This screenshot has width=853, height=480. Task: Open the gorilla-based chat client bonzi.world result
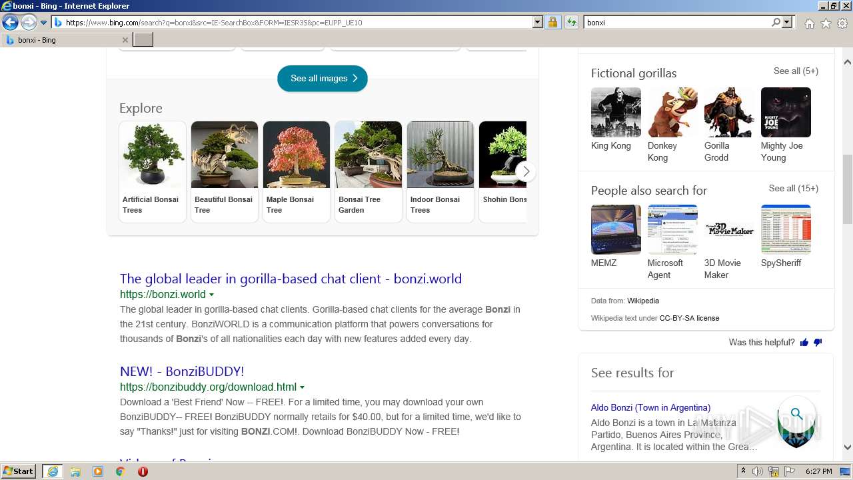pos(291,279)
